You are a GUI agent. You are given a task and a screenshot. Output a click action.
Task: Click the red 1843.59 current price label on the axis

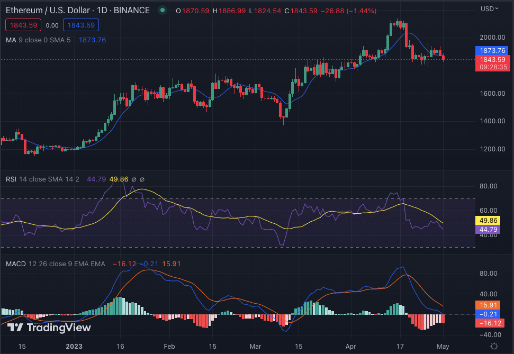click(x=492, y=60)
